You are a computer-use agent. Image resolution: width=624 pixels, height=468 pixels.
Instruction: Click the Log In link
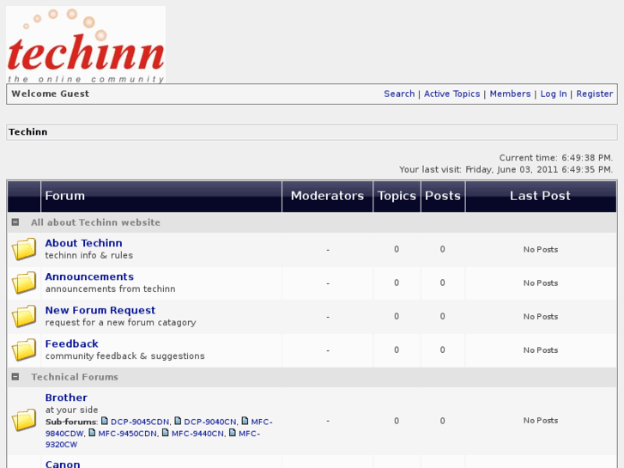[x=554, y=94]
